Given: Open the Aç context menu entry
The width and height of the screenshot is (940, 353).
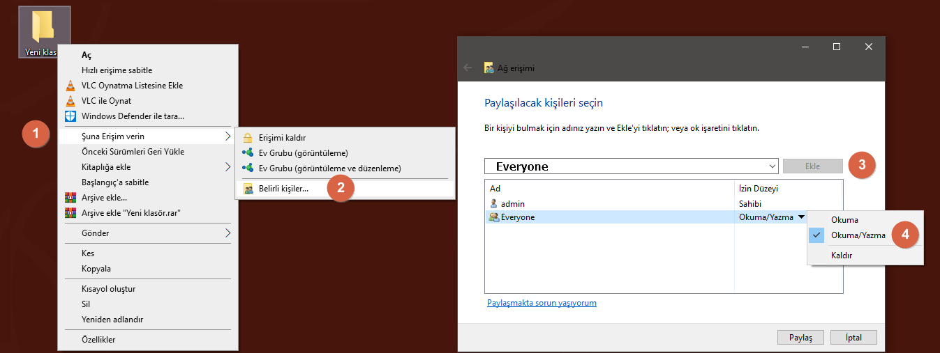Looking at the screenshot, I should pos(149,55).
